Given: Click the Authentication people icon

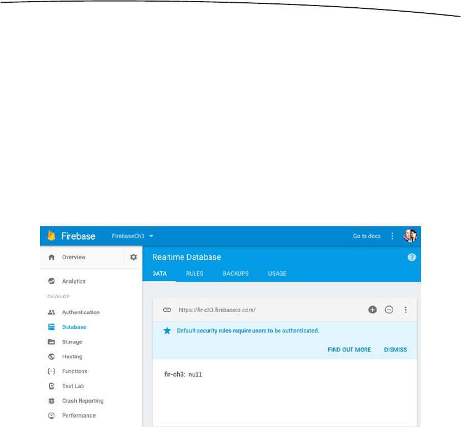Looking at the screenshot, I should coord(52,312).
